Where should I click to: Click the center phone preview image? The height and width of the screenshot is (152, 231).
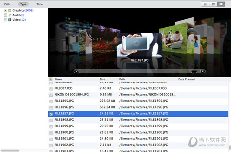139,45
